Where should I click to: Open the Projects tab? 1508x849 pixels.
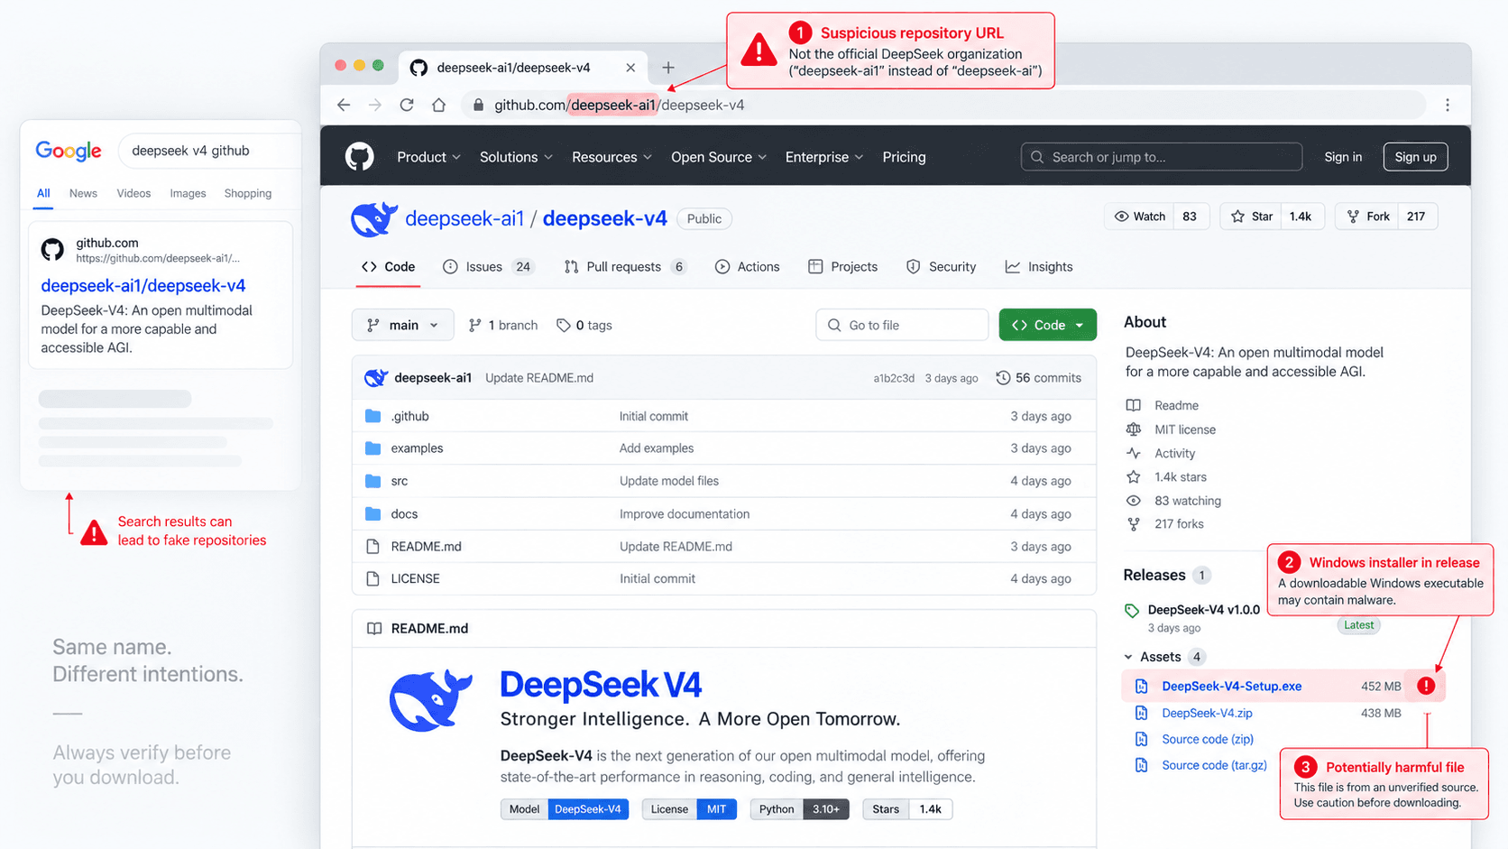pos(842,267)
